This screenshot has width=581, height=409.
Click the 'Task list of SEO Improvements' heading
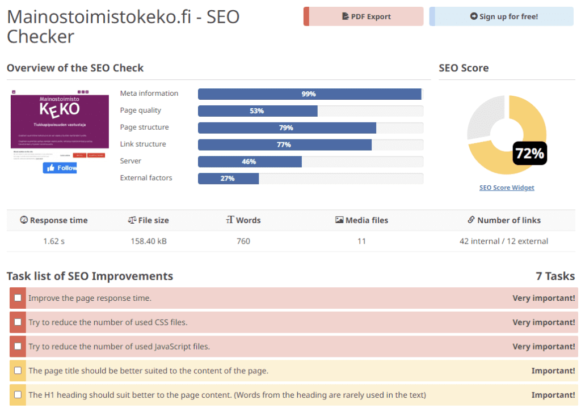click(90, 276)
